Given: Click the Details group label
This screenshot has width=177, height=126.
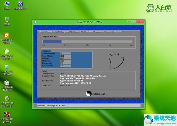Looking at the screenshot, I should pos(45,71).
